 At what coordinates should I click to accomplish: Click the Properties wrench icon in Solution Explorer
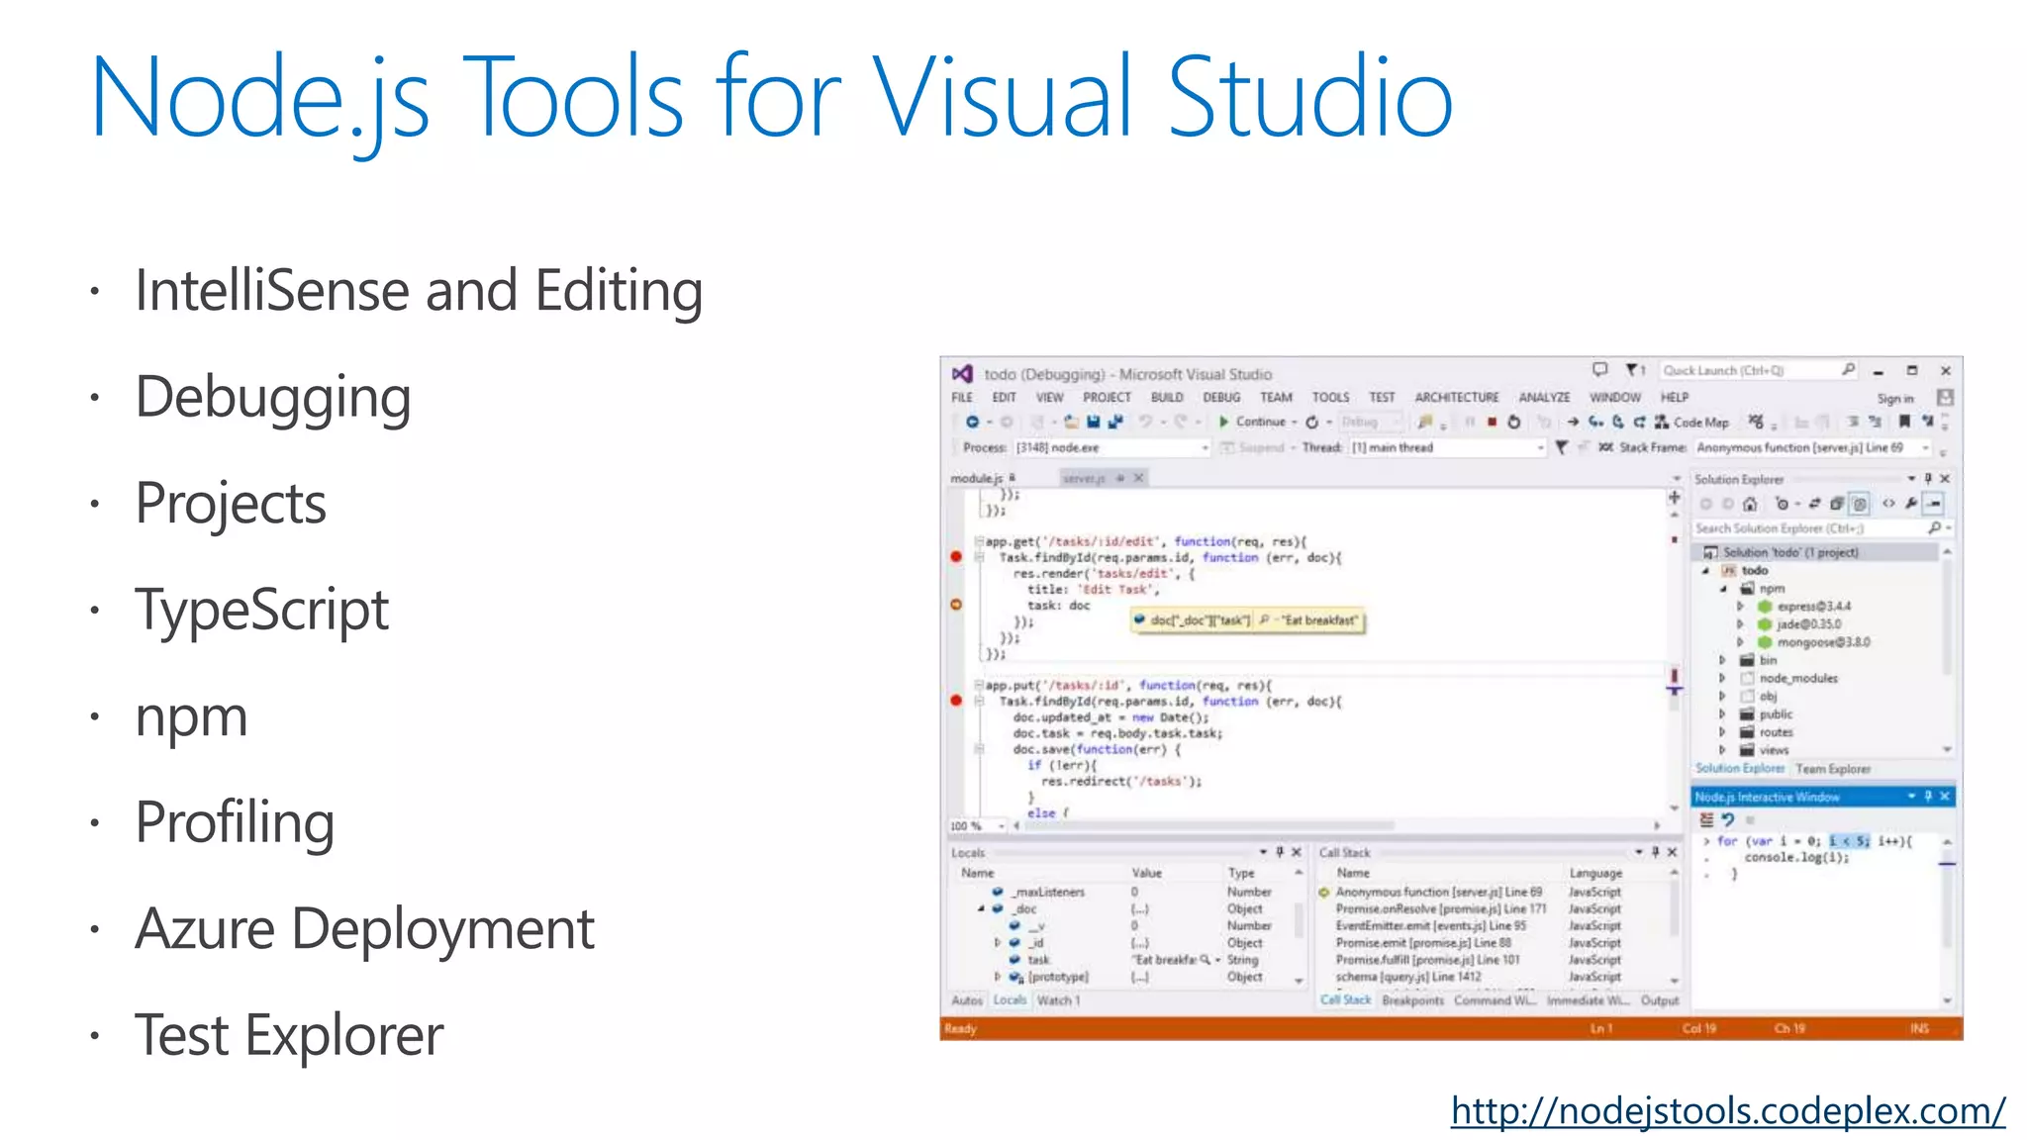1911,504
